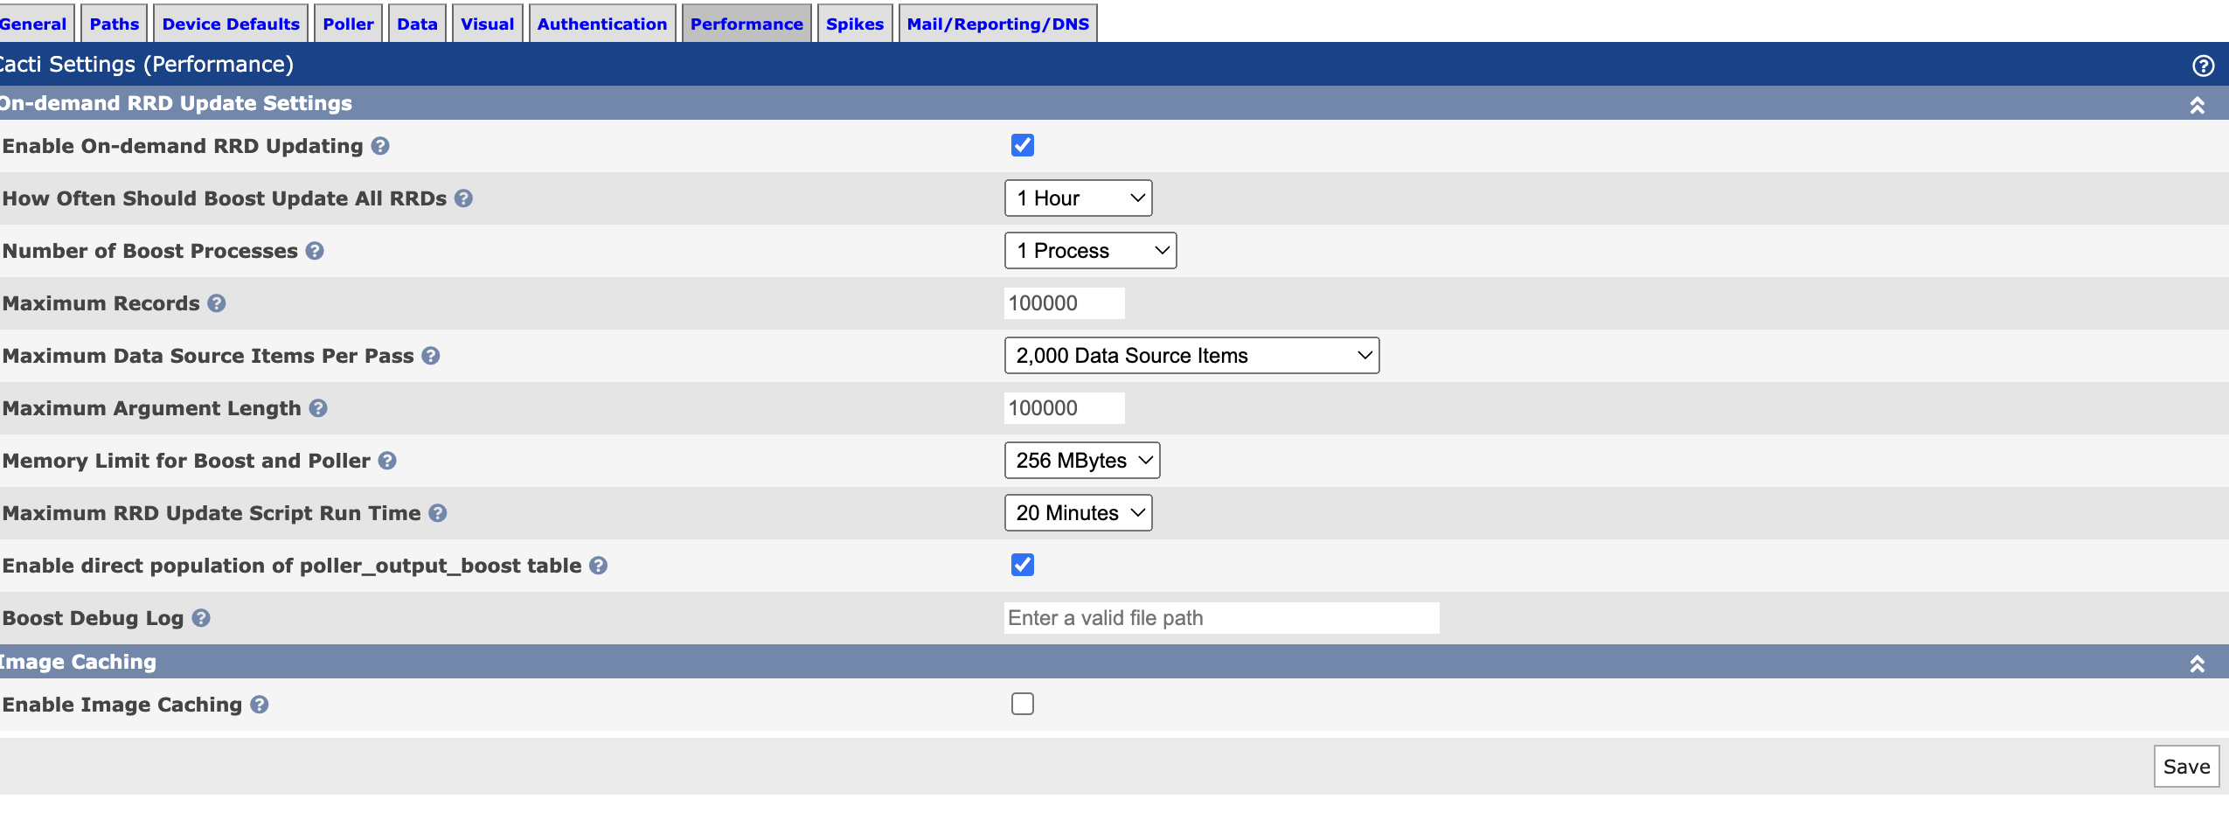Screen dimensions: 2229x813
Task: Open the 1 Hour boost update dropdown
Action: click(1079, 198)
